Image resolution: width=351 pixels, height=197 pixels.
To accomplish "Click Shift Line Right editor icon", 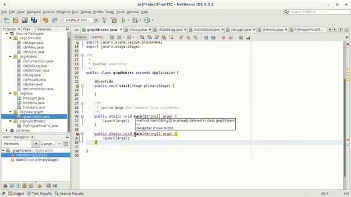I will 213,38.
